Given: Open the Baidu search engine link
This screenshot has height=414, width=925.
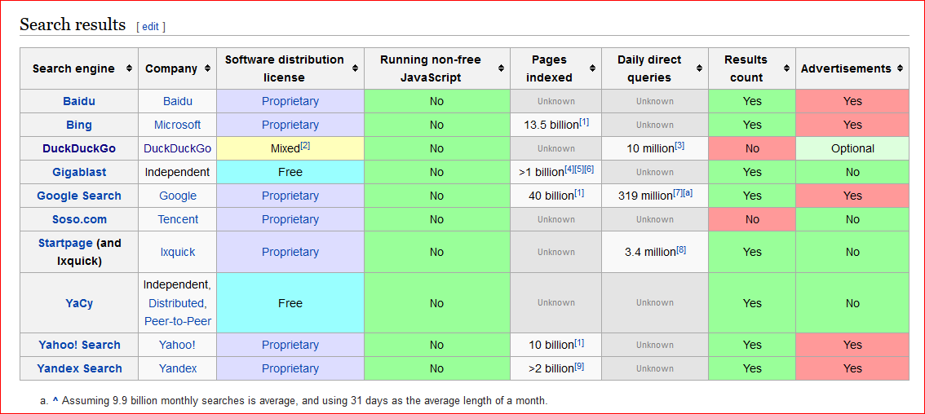Looking at the screenshot, I should (79, 101).
